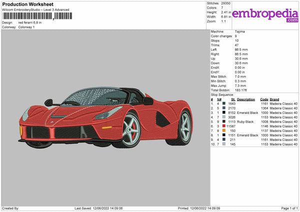Click the black swatch in stop row 3
Viewport: 300px width, 212px height.
pyautogui.click(x=224, y=112)
